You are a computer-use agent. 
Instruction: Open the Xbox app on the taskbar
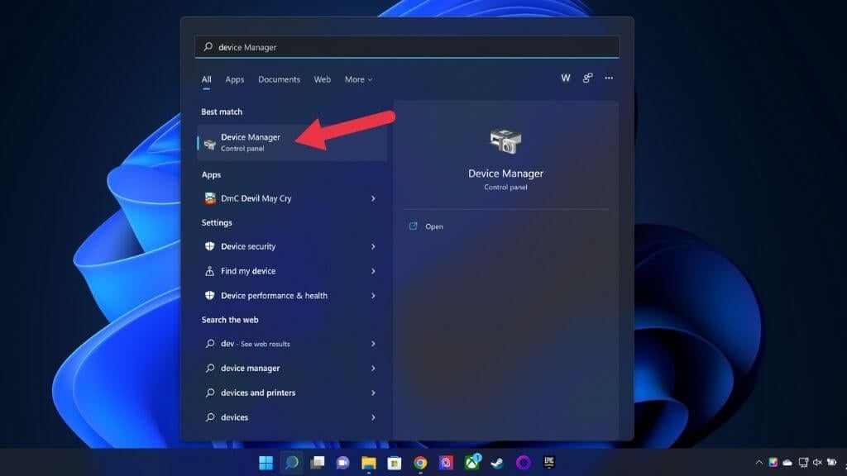(x=472, y=463)
